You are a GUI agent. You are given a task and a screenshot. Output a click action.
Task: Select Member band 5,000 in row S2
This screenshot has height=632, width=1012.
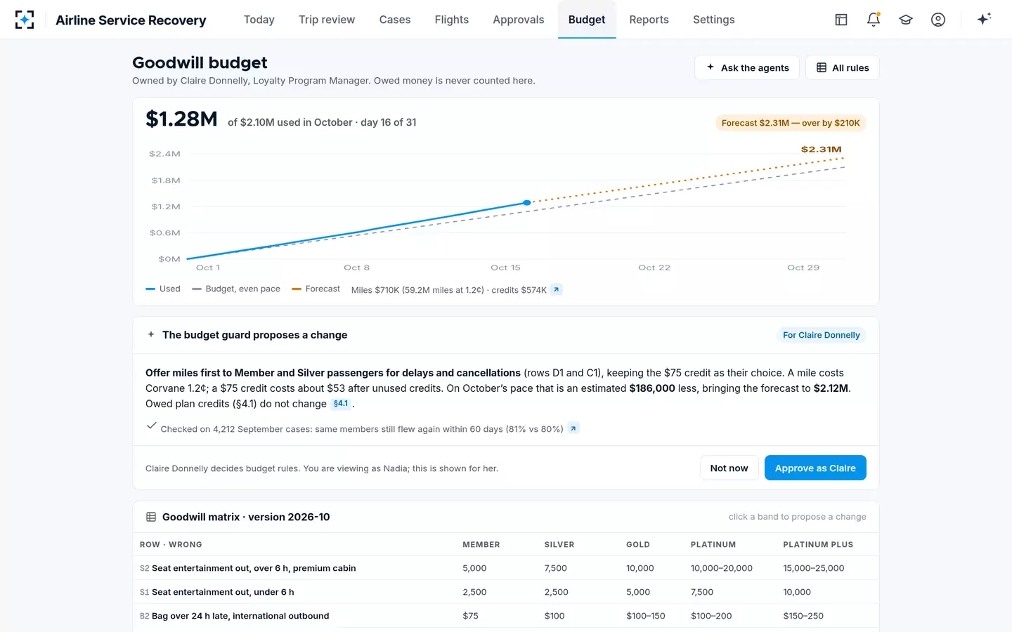[474, 568]
